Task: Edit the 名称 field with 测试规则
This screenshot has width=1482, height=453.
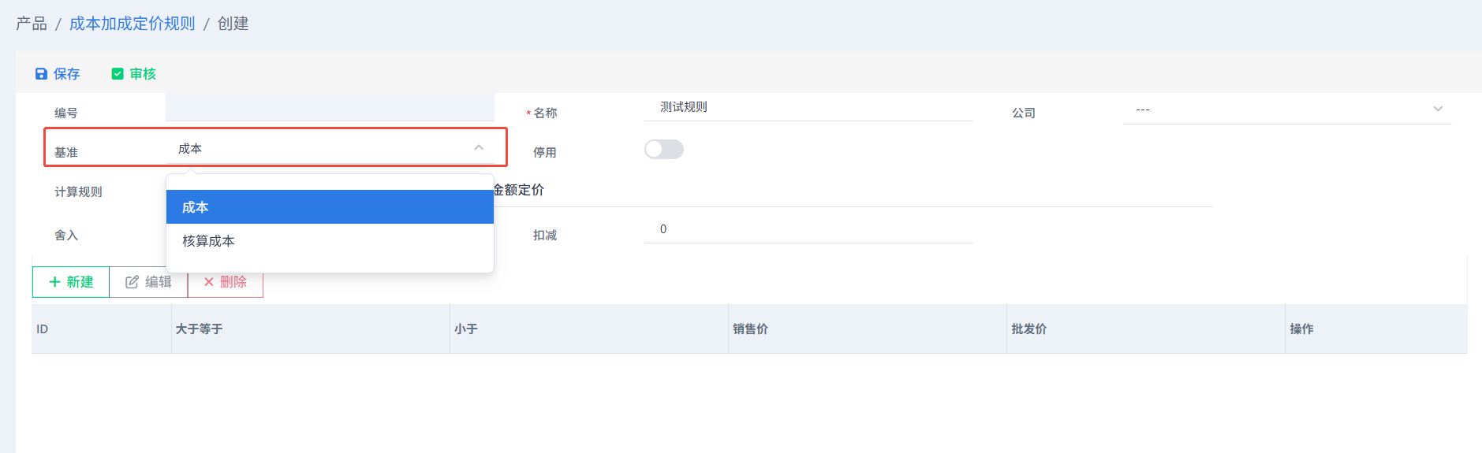Action: coord(808,107)
